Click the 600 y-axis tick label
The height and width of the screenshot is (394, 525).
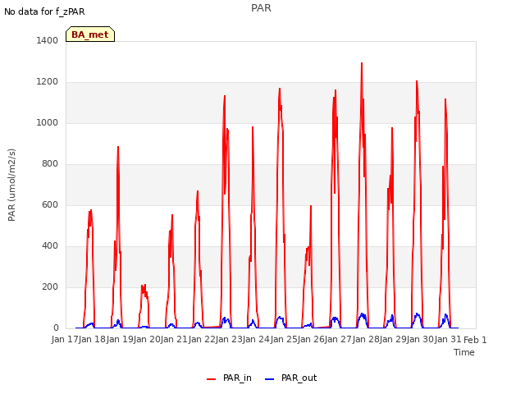coord(50,204)
